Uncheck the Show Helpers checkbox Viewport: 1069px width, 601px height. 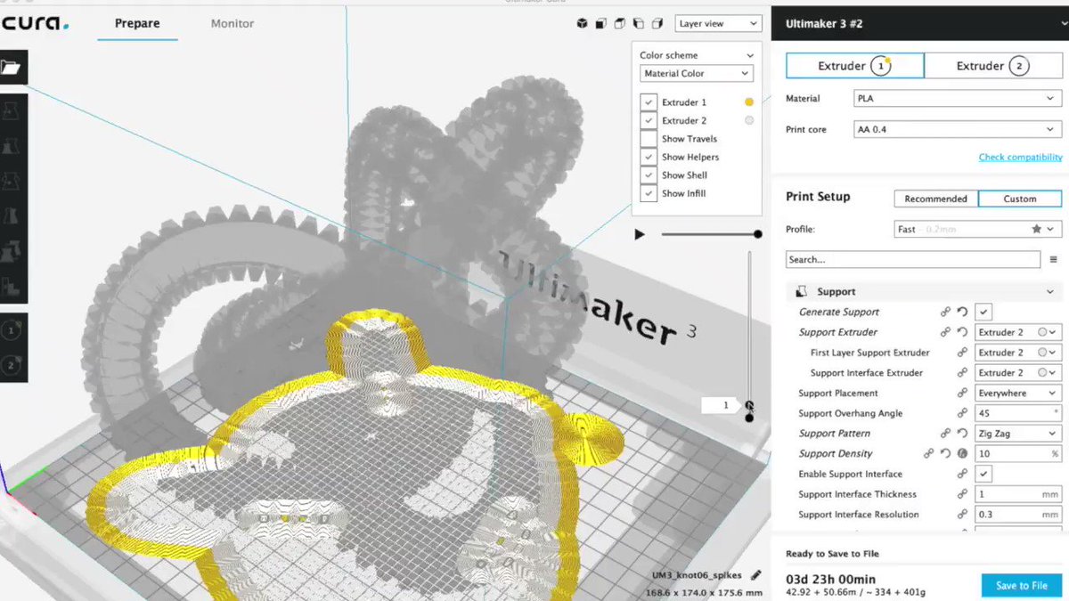[649, 157]
